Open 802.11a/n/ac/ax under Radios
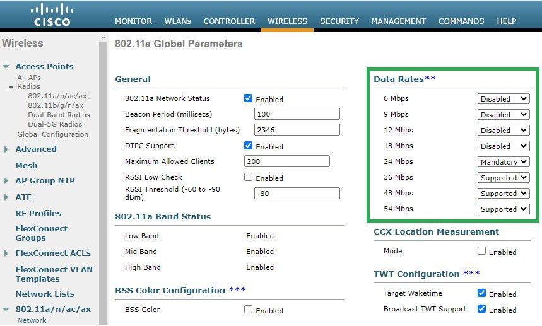 [57, 96]
